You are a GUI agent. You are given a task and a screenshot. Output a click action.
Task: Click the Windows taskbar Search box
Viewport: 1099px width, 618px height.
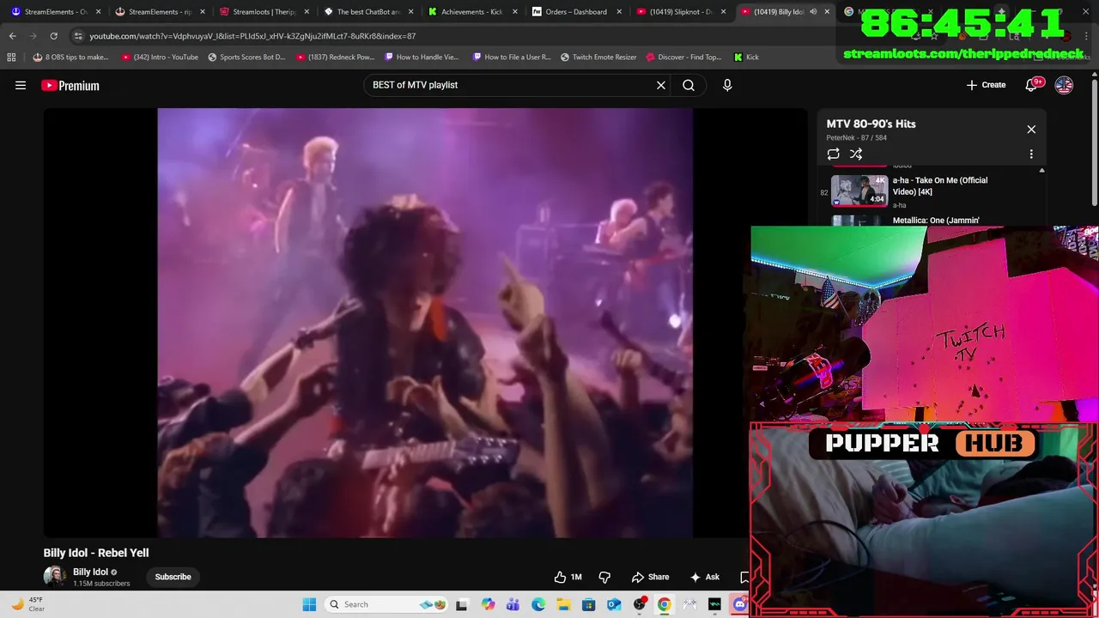pos(386,604)
